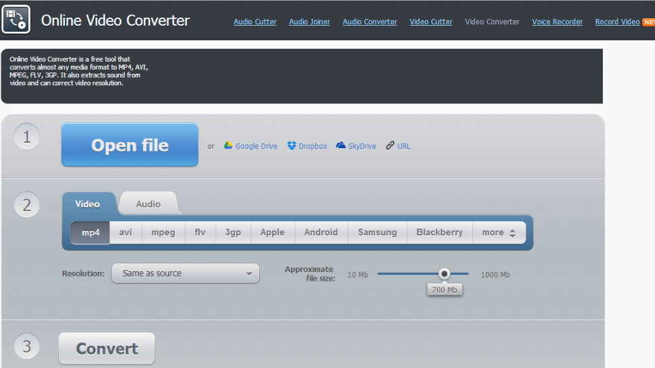Import file from SkyDrive link
The width and height of the screenshot is (655, 368).
pyautogui.click(x=362, y=146)
